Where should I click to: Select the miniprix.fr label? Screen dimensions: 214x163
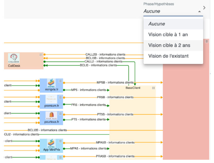[x=52, y=90]
